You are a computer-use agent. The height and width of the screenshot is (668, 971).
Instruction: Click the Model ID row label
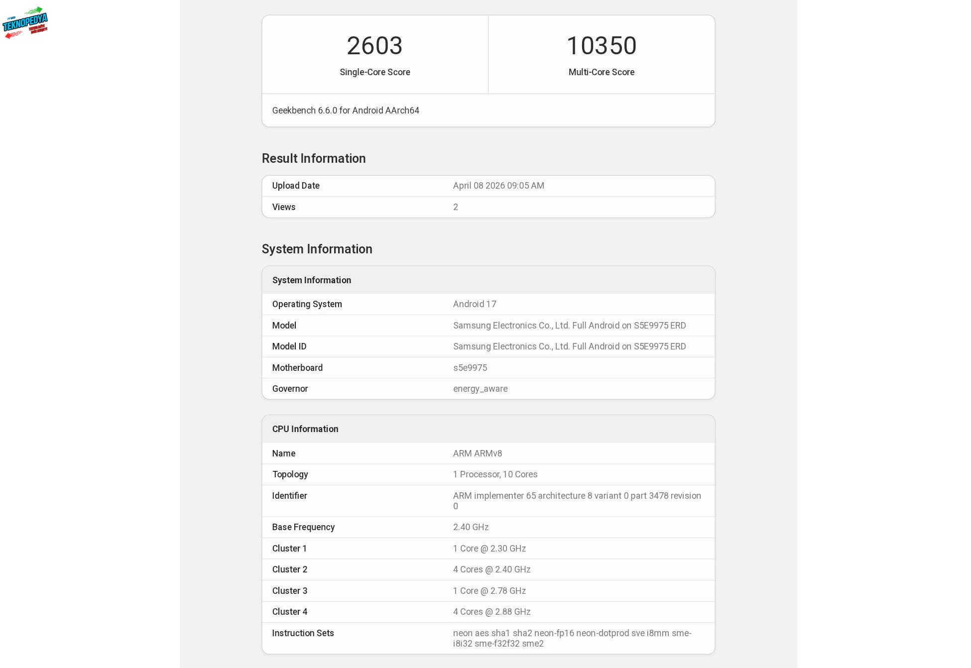[289, 346]
